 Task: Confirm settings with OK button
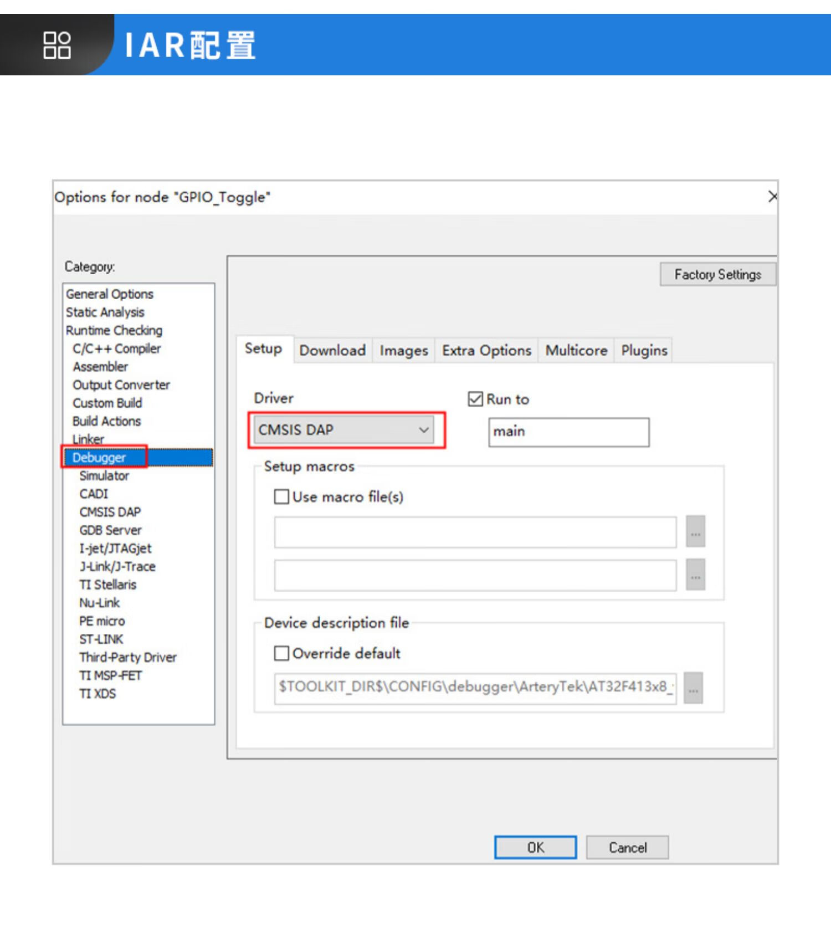pyautogui.click(x=535, y=847)
